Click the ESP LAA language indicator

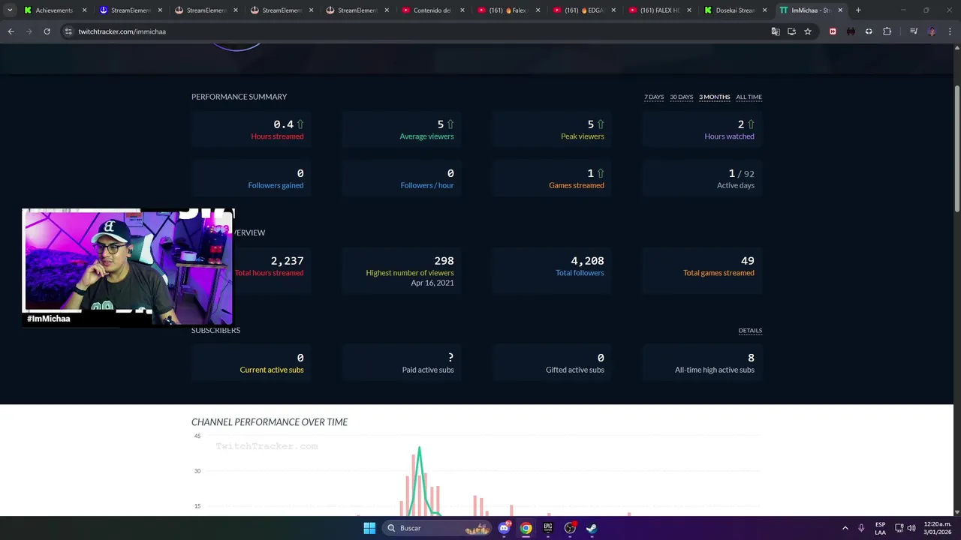pyautogui.click(x=880, y=528)
